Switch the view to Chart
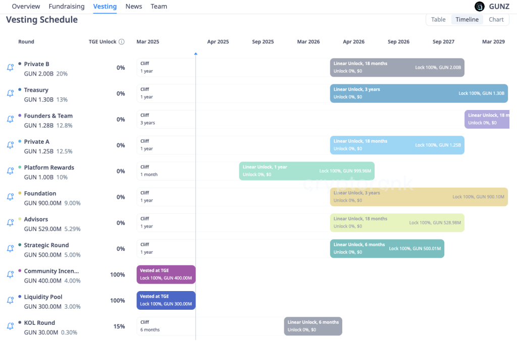Image resolution: width=517 pixels, height=341 pixels. 496,19
